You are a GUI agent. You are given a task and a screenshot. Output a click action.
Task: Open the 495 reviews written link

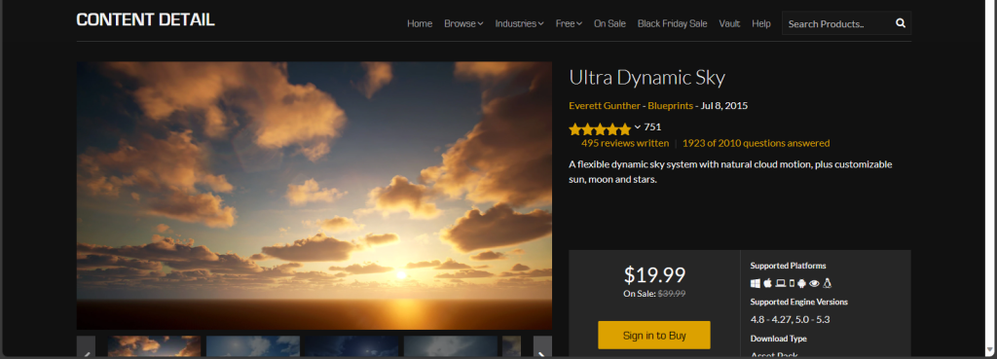[x=624, y=143]
